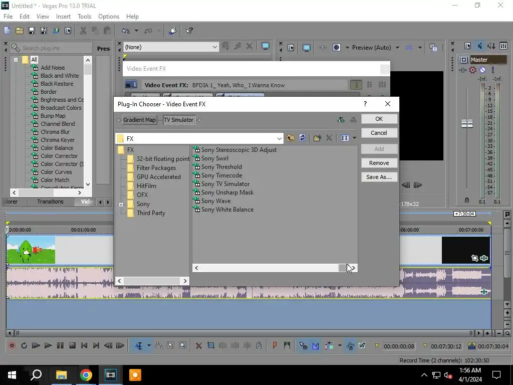The image size is (513, 385).
Task: Open the File menu
Action: point(8,17)
